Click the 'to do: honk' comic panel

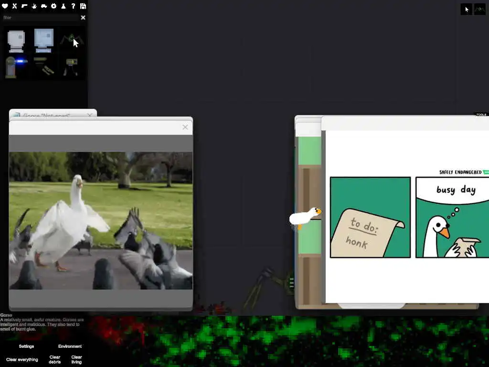370,217
